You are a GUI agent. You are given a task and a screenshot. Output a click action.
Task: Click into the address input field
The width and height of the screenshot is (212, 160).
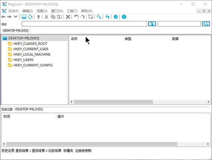pos(84,24)
